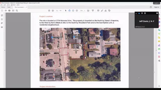Screen dimensions: 161x90
Task: Open the File menu
Action: point(2,5)
